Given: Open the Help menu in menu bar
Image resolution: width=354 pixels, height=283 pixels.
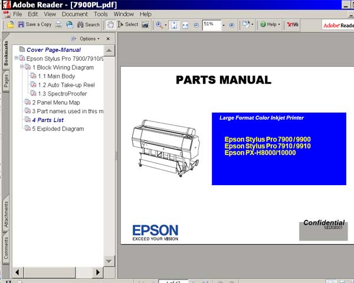Looking at the screenshot, I should [145, 14].
